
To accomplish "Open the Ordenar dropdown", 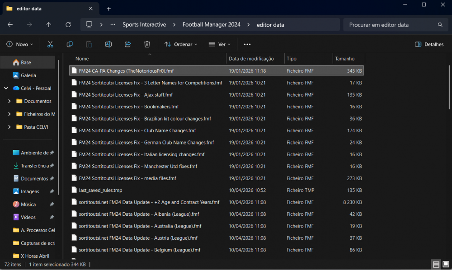I will [181, 44].
